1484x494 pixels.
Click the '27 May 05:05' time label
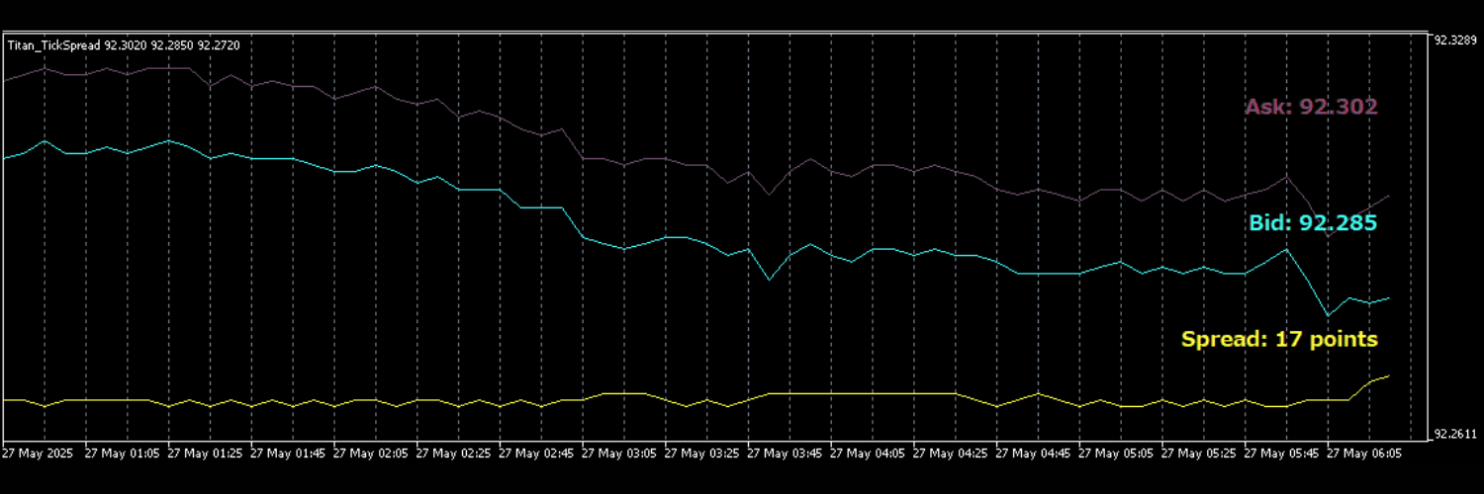1117,453
